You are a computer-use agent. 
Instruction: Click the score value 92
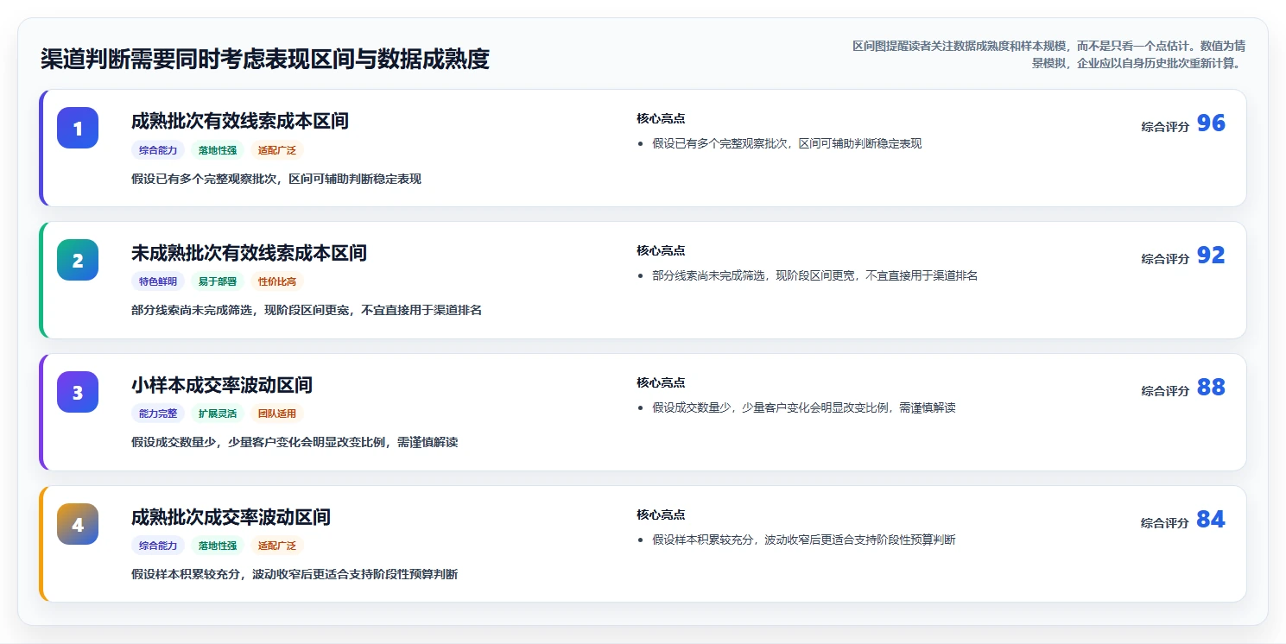[1211, 256]
